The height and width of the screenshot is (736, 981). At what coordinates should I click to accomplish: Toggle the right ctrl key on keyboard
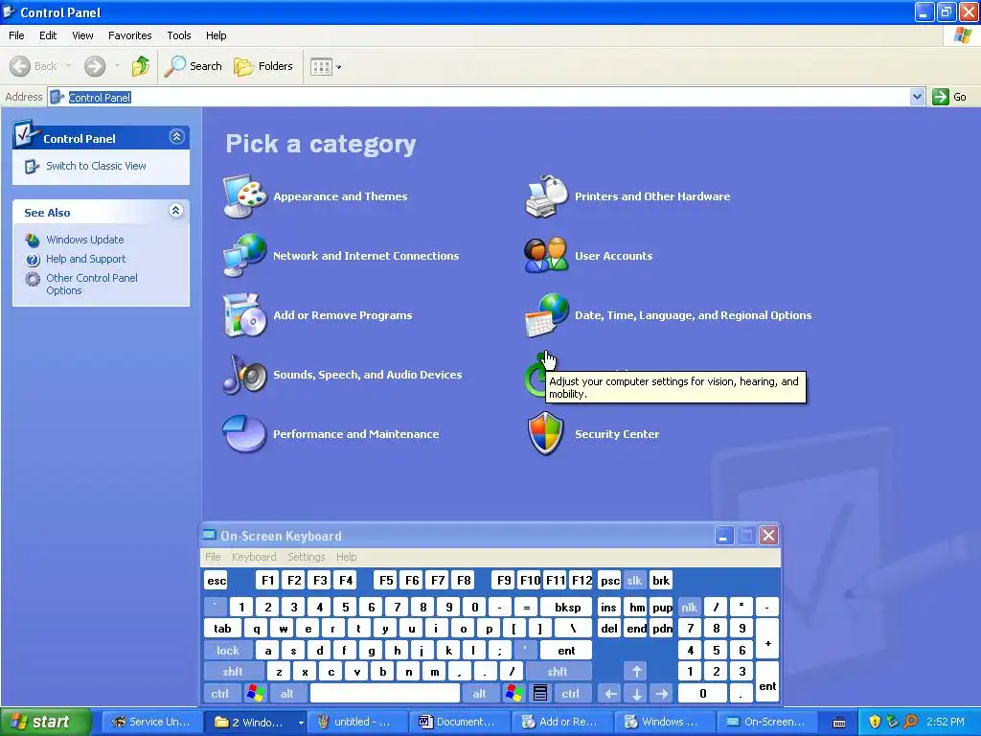coord(571,693)
